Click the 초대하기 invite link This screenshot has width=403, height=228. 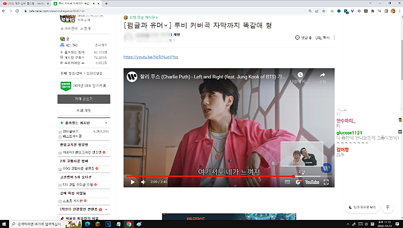[101, 45]
